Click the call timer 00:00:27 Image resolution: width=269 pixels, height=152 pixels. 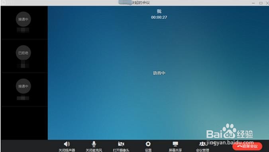tap(159, 17)
